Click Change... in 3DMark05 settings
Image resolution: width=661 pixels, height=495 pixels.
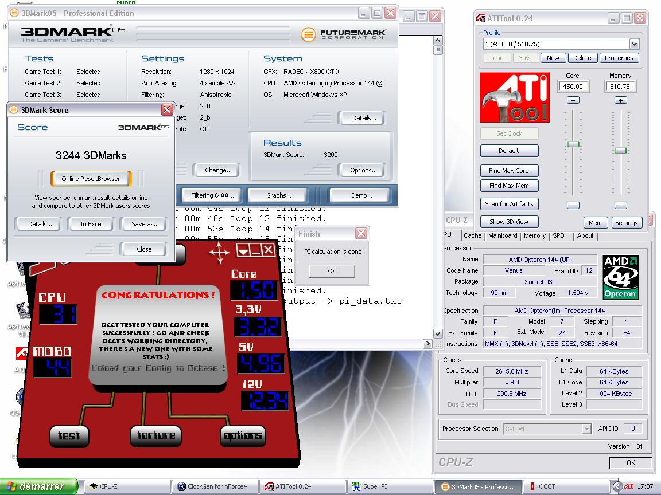218,170
